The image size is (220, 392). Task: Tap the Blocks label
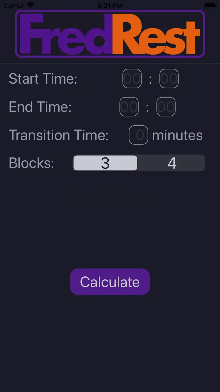[x=31, y=163]
